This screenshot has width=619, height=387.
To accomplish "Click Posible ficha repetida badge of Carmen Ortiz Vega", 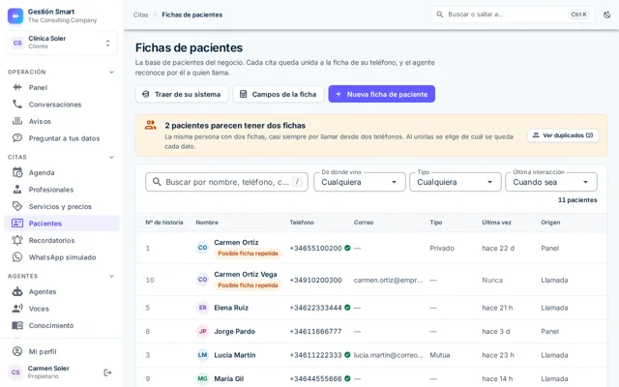I will coord(248,285).
